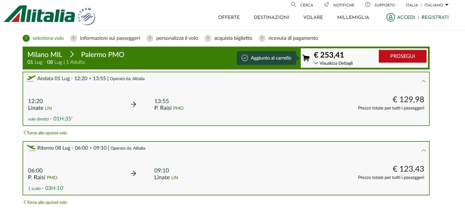
Task: Click the shopping cart icon
Action: [306, 58]
